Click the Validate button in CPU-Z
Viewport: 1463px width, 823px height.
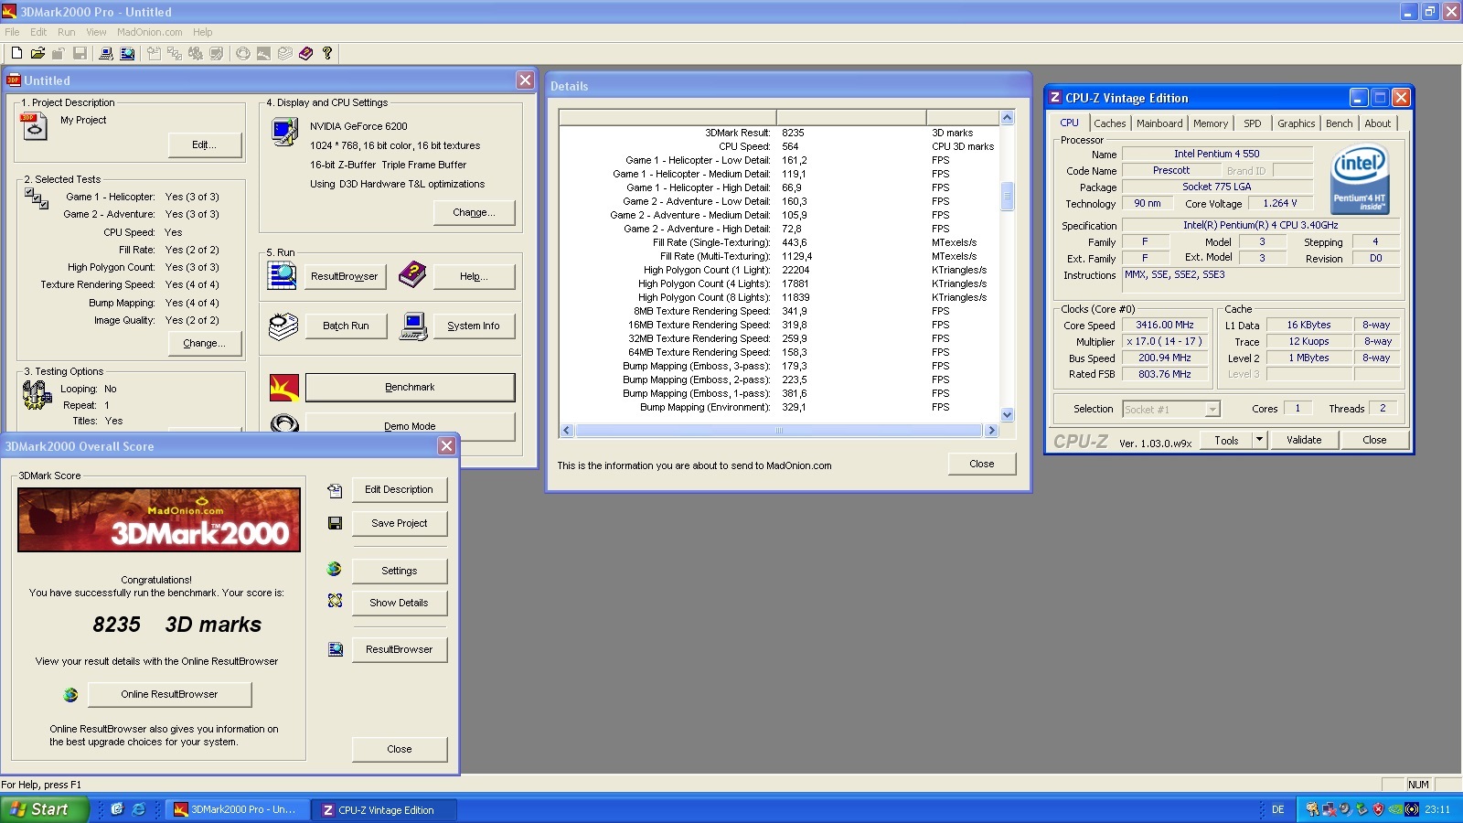(x=1304, y=440)
